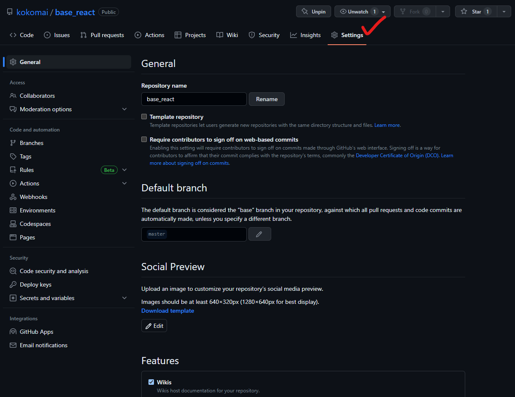Open Code security and analysis settings

point(69,271)
